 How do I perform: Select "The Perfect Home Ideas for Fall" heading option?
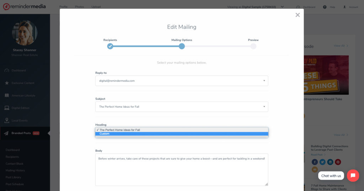[x=182, y=130]
